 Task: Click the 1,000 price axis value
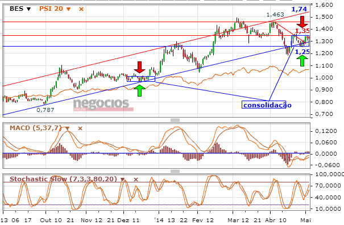point(324,78)
